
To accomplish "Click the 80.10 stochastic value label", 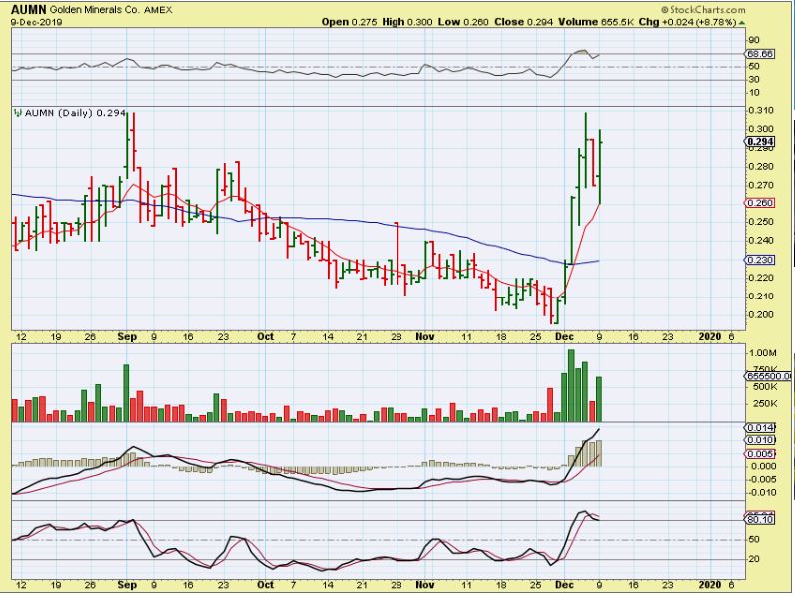I will [x=759, y=520].
